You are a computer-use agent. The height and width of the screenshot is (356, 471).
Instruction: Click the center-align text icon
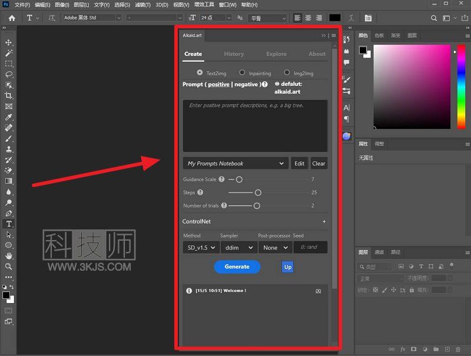coord(308,18)
